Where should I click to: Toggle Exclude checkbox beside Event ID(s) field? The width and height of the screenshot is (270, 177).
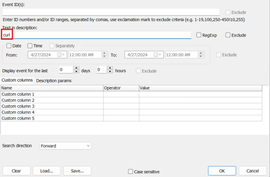(228, 12)
